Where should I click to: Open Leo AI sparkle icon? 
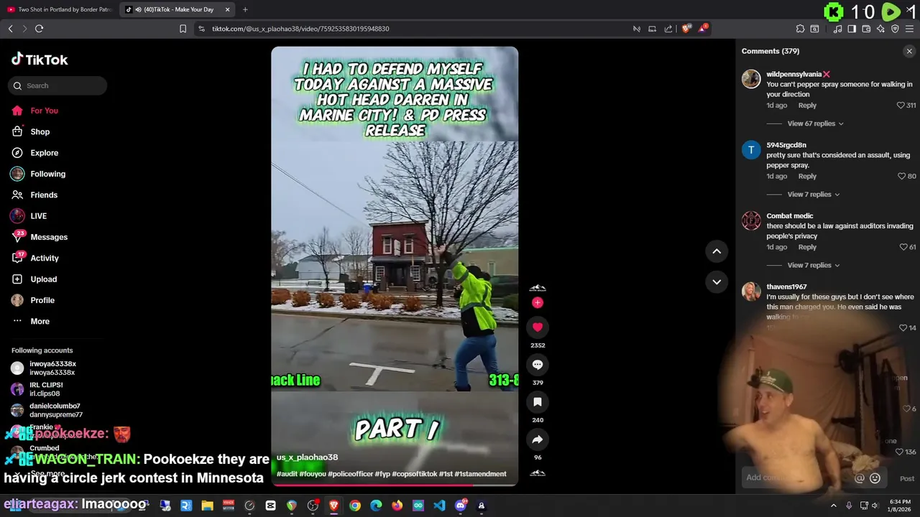pyautogui.click(x=880, y=29)
